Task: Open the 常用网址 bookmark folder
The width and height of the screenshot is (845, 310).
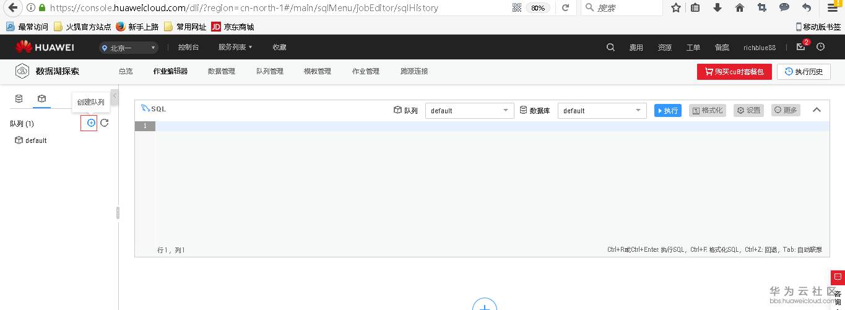Action: pyautogui.click(x=185, y=27)
